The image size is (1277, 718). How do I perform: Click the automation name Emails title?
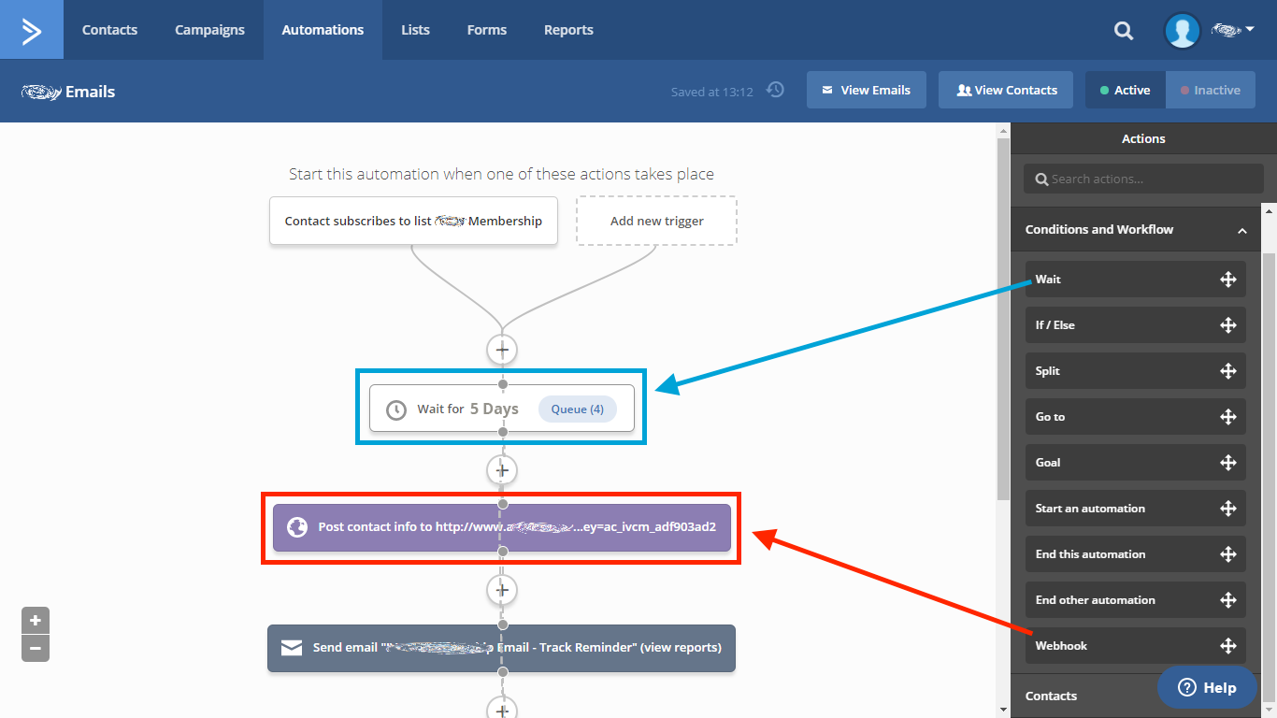(68, 92)
